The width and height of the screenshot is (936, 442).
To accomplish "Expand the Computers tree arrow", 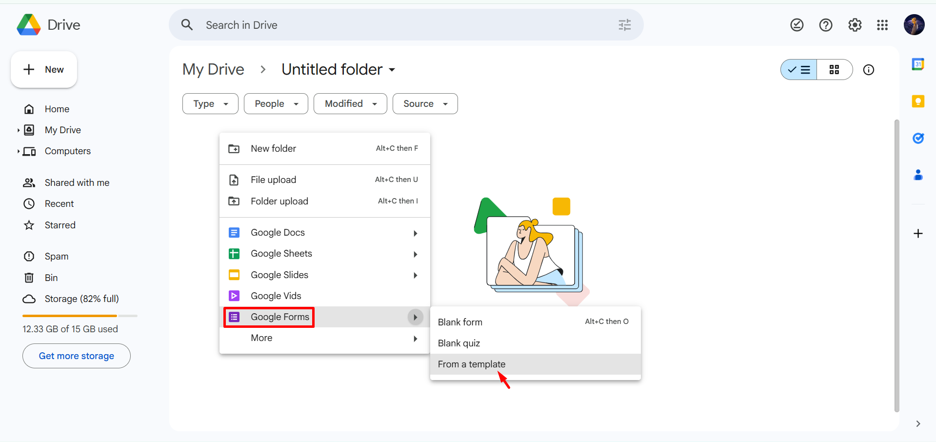I will [18, 151].
